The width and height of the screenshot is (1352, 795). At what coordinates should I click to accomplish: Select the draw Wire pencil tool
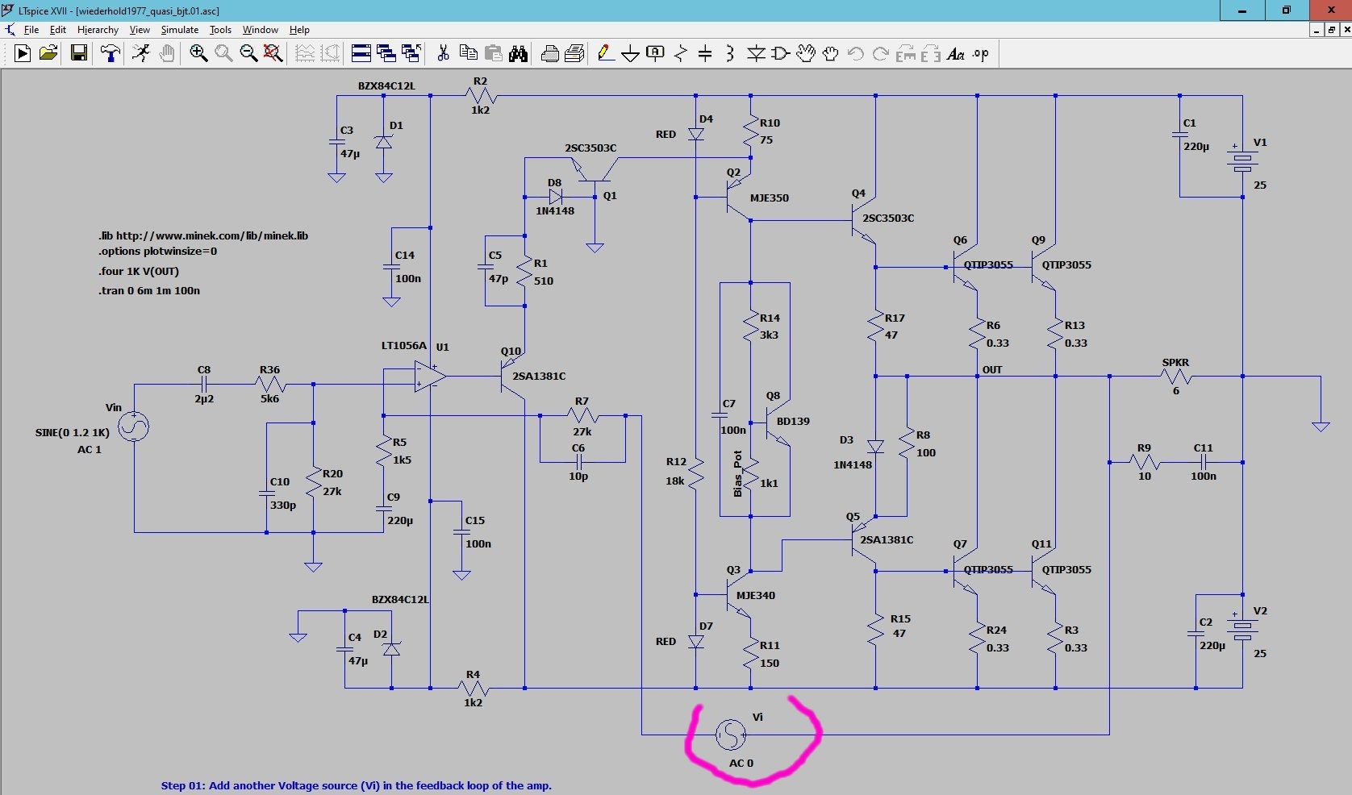[606, 53]
